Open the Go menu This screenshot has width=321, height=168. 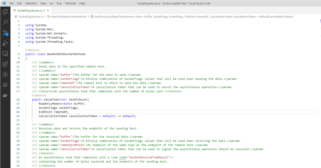(51, 3)
